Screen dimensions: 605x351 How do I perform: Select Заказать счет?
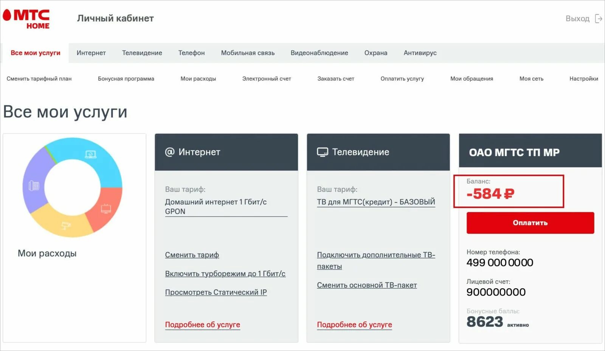pos(336,79)
